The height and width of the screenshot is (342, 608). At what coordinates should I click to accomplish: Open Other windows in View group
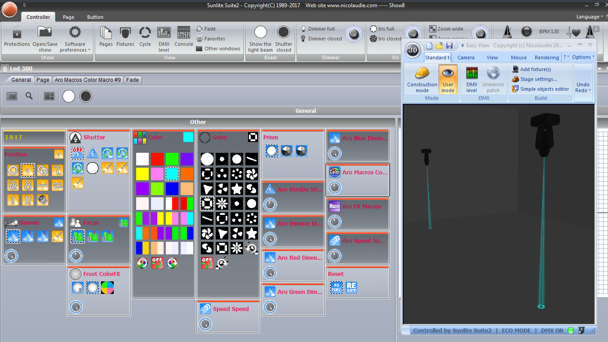coord(218,49)
